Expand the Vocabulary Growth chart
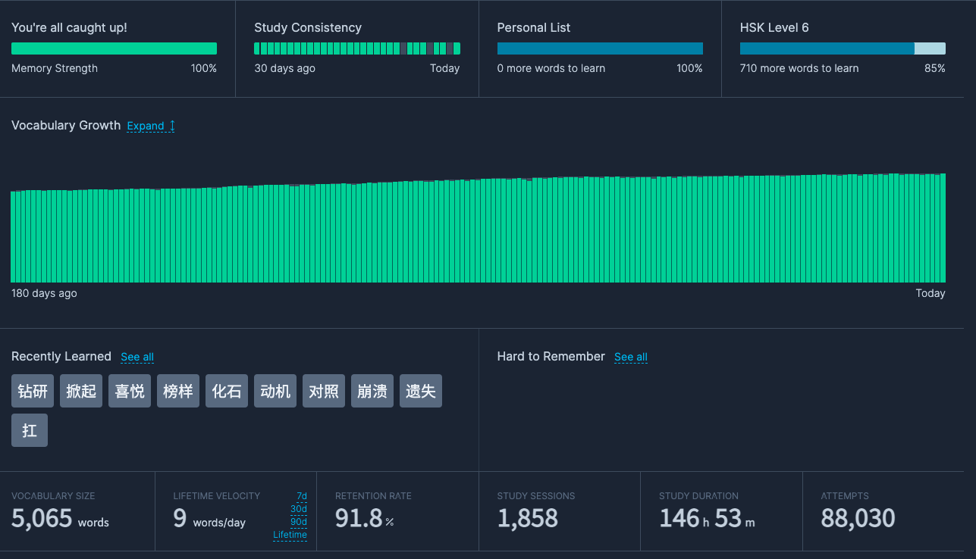The width and height of the screenshot is (976, 559). tap(145, 126)
